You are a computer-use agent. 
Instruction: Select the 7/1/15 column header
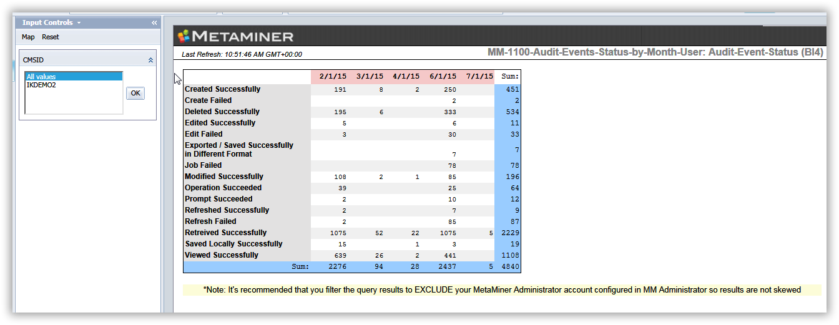point(478,77)
